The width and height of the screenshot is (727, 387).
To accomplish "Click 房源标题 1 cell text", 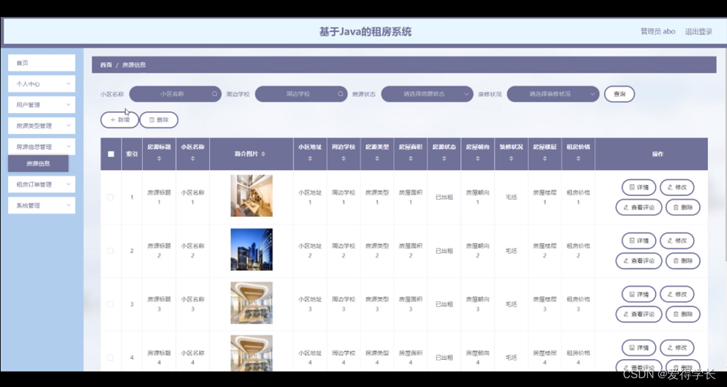I will pos(159,197).
